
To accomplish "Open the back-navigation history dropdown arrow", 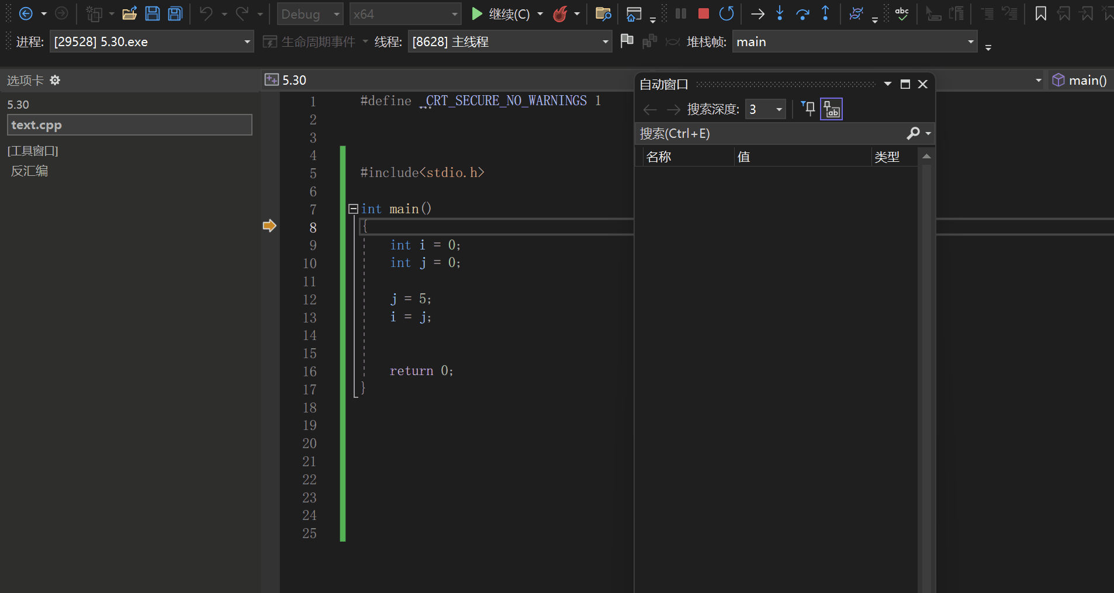I will [x=44, y=13].
